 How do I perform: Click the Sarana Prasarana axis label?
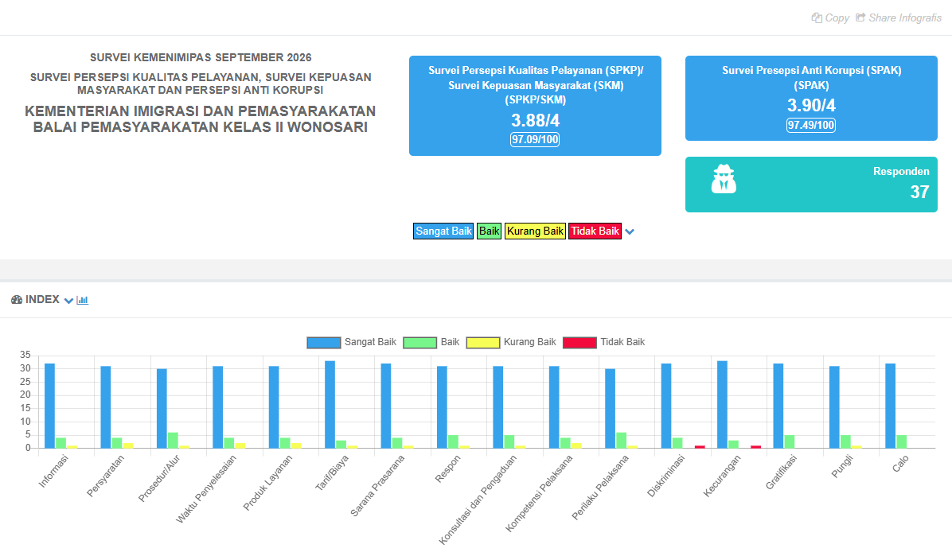point(377,485)
